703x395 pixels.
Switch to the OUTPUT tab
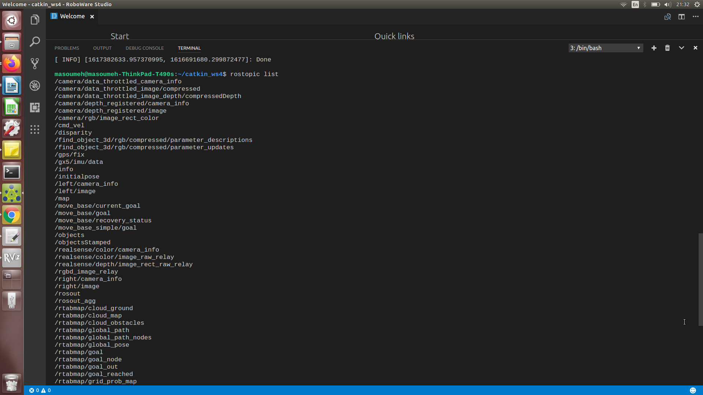102,48
